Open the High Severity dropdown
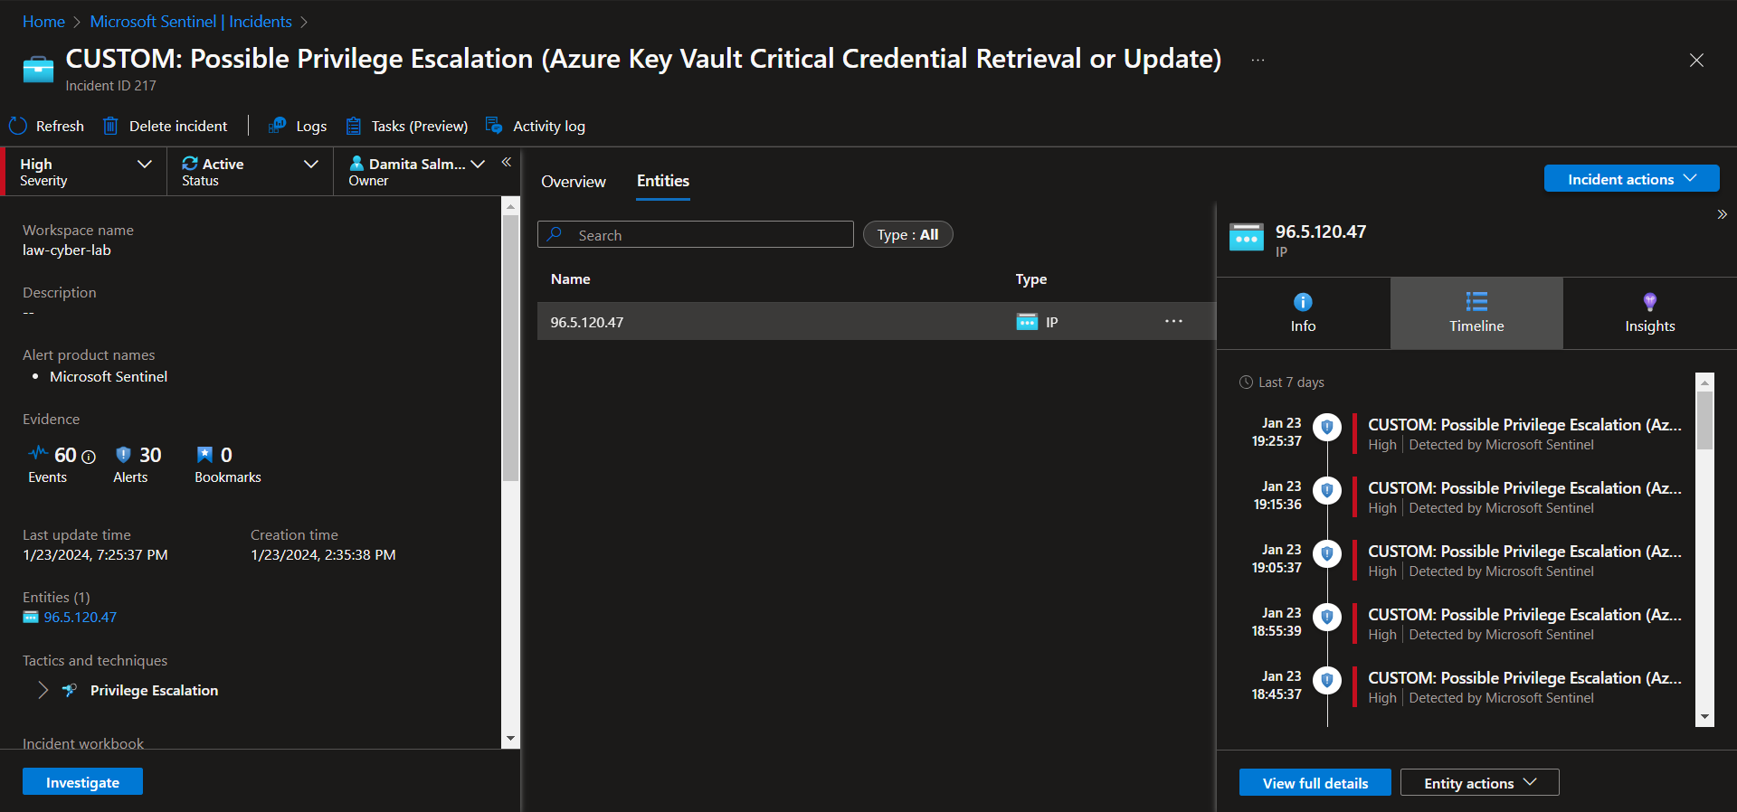Viewport: 1737px width, 812px height. (85, 172)
